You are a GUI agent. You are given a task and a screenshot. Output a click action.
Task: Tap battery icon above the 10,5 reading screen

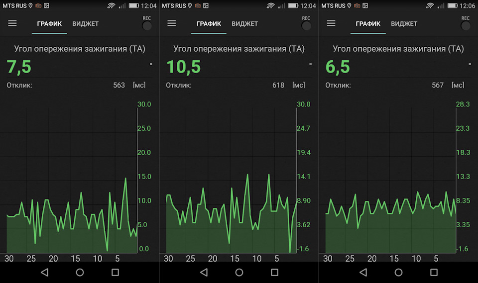(293, 5)
